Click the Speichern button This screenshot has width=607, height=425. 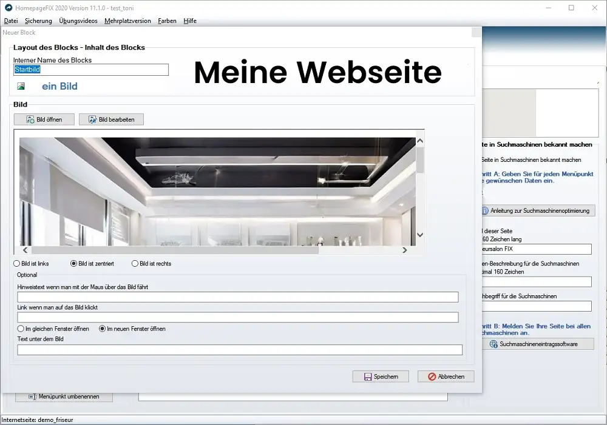click(x=381, y=376)
